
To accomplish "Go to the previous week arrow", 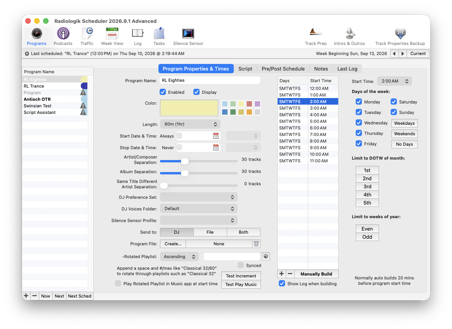I will (x=395, y=53).
